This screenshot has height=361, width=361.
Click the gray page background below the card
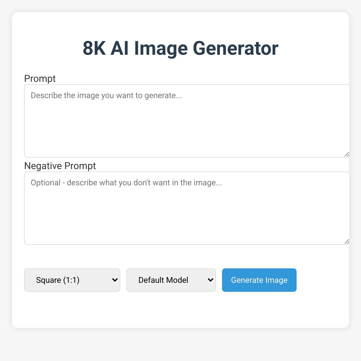180,346
